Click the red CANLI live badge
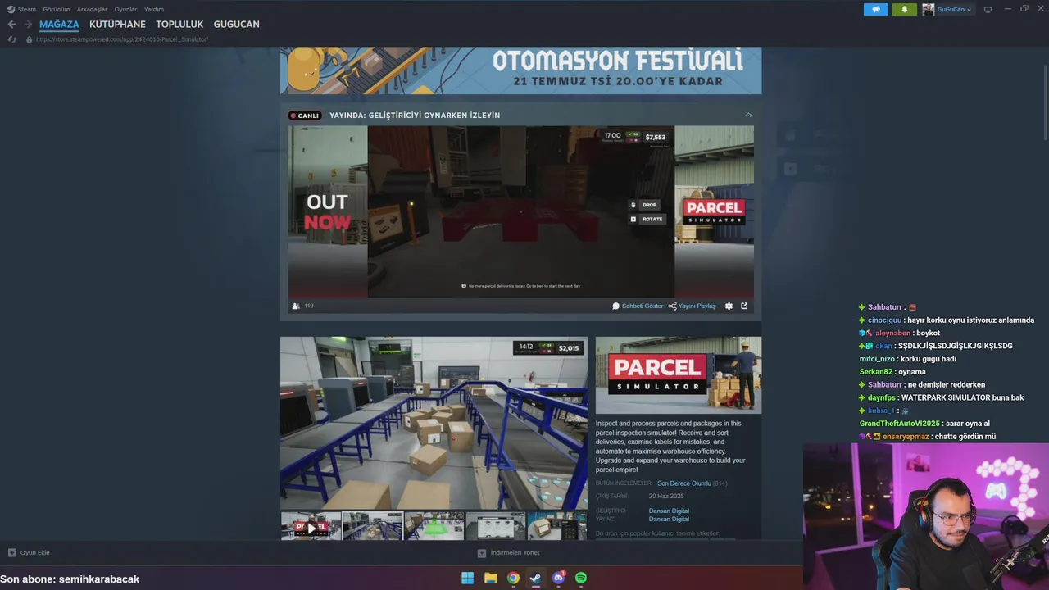This screenshot has height=590, width=1049. (x=304, y=116)
